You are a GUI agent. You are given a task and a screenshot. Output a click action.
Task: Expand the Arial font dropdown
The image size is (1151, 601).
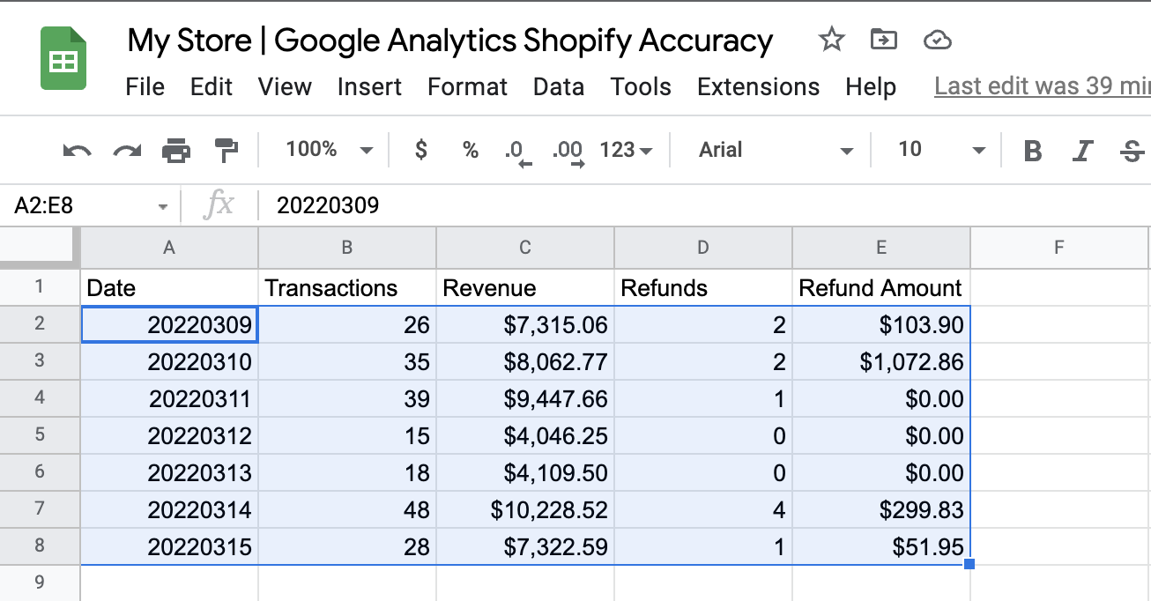776,151
